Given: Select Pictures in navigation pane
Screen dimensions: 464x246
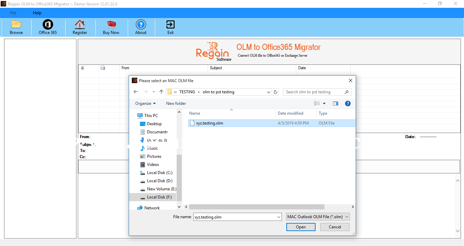Looking at the screenshot, I should [x=154, y=156].
